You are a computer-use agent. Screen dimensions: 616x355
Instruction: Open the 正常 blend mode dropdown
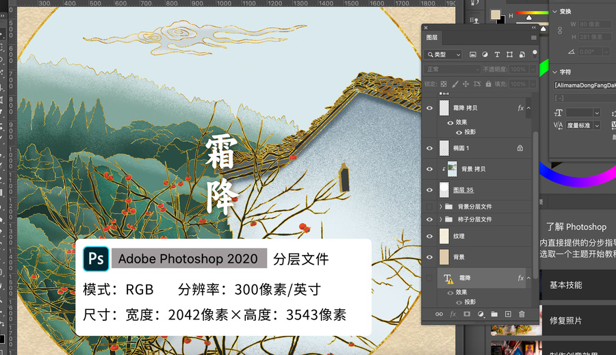(x=452, y=69)
